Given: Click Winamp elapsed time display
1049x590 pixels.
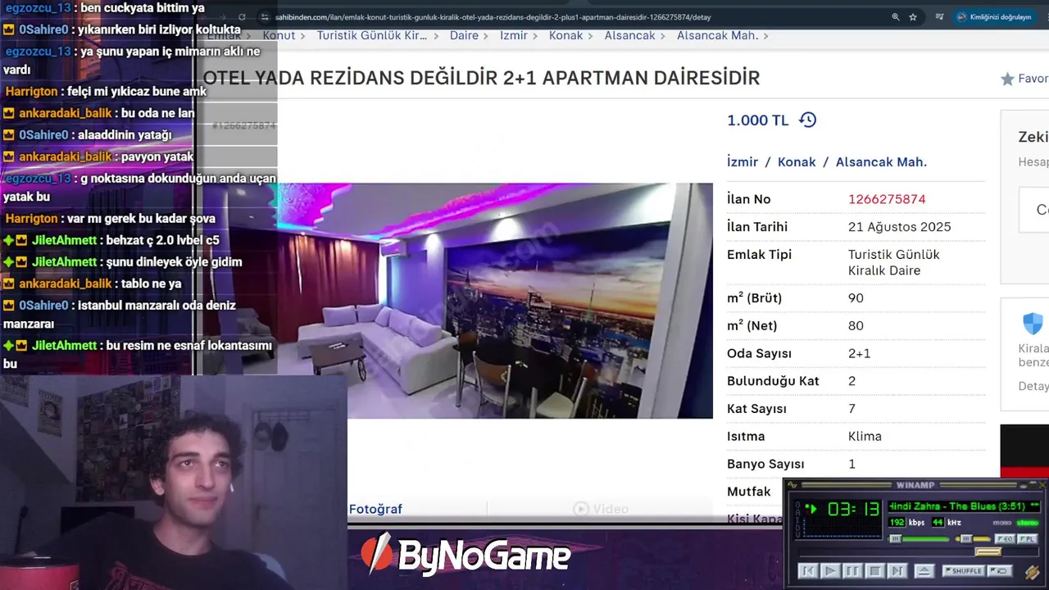Looking at the screenshot, I should pyautogui.click(x=854, y=509).
